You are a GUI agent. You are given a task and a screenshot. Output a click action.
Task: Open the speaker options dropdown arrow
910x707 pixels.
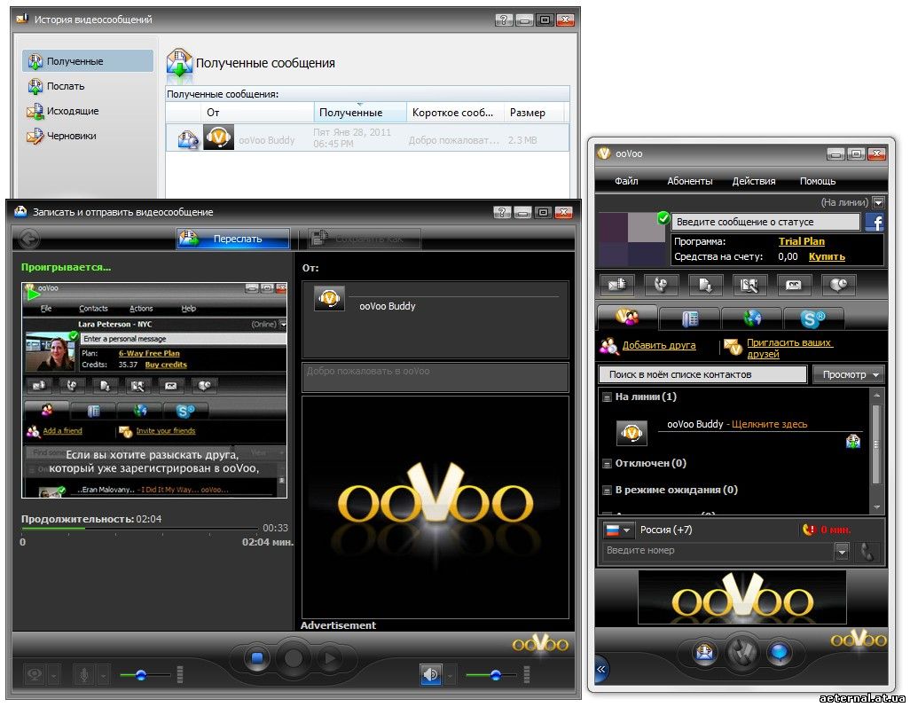tap(450, 675)
